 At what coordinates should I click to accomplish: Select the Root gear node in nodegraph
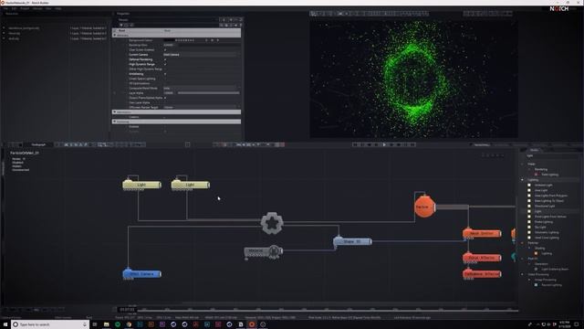pos(272,223)
